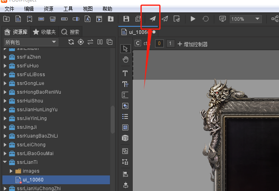Screen dimensions: 279x191
Task: Select the hand pan tool
Action: [125, 59]
